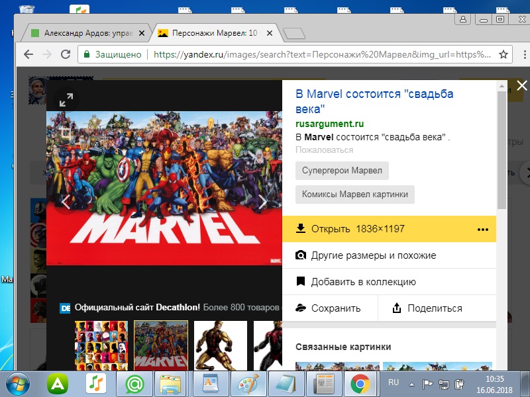Viewport: 530px width, 397px height.
Task: Open newspaper app in taskbar
Action: pyautogui.click(x=324, y=384)
